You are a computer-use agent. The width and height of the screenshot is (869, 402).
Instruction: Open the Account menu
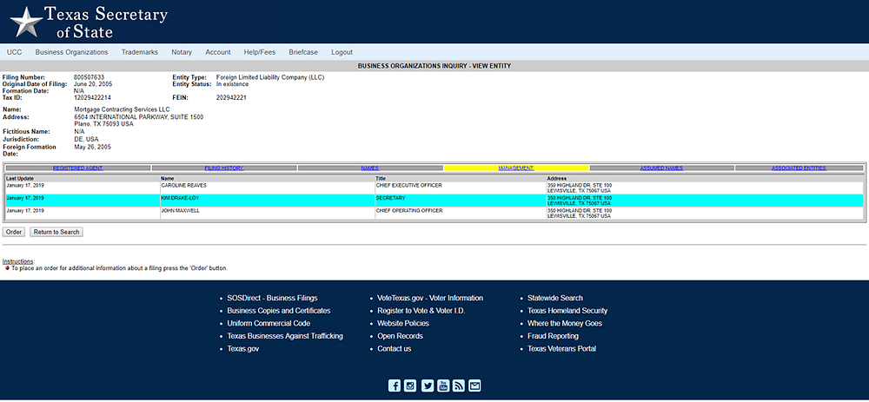[218, 52]
